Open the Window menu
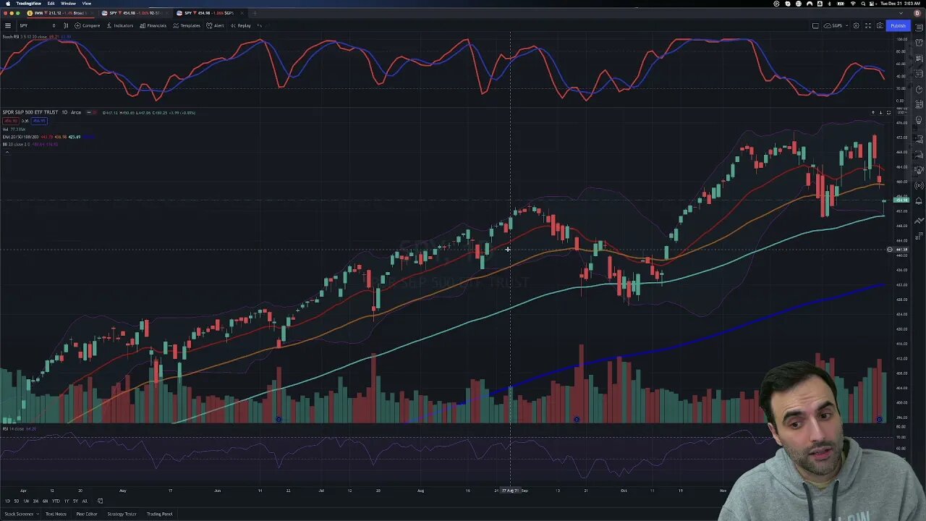The width and height of the screenshot is (926, 521). pyautogui.click(x=68, y=4)
